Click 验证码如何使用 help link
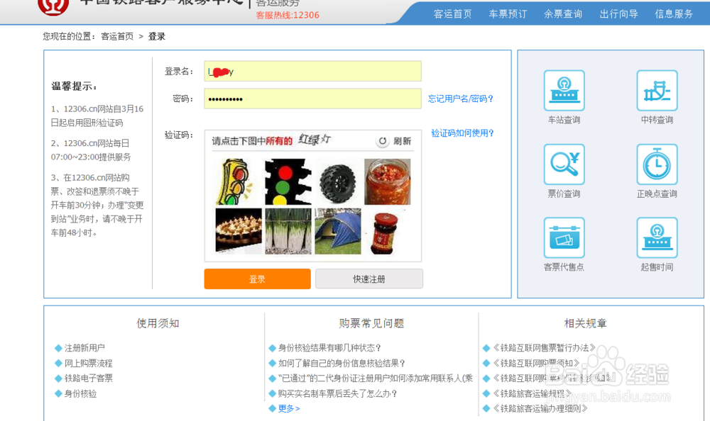The image size is (710, 421). [x=461, y=133]
